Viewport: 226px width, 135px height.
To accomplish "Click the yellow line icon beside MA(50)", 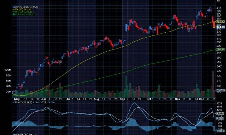I will tap(14, 9).
